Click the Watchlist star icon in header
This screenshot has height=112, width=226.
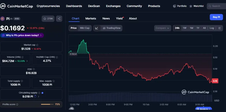coord(191,6)
